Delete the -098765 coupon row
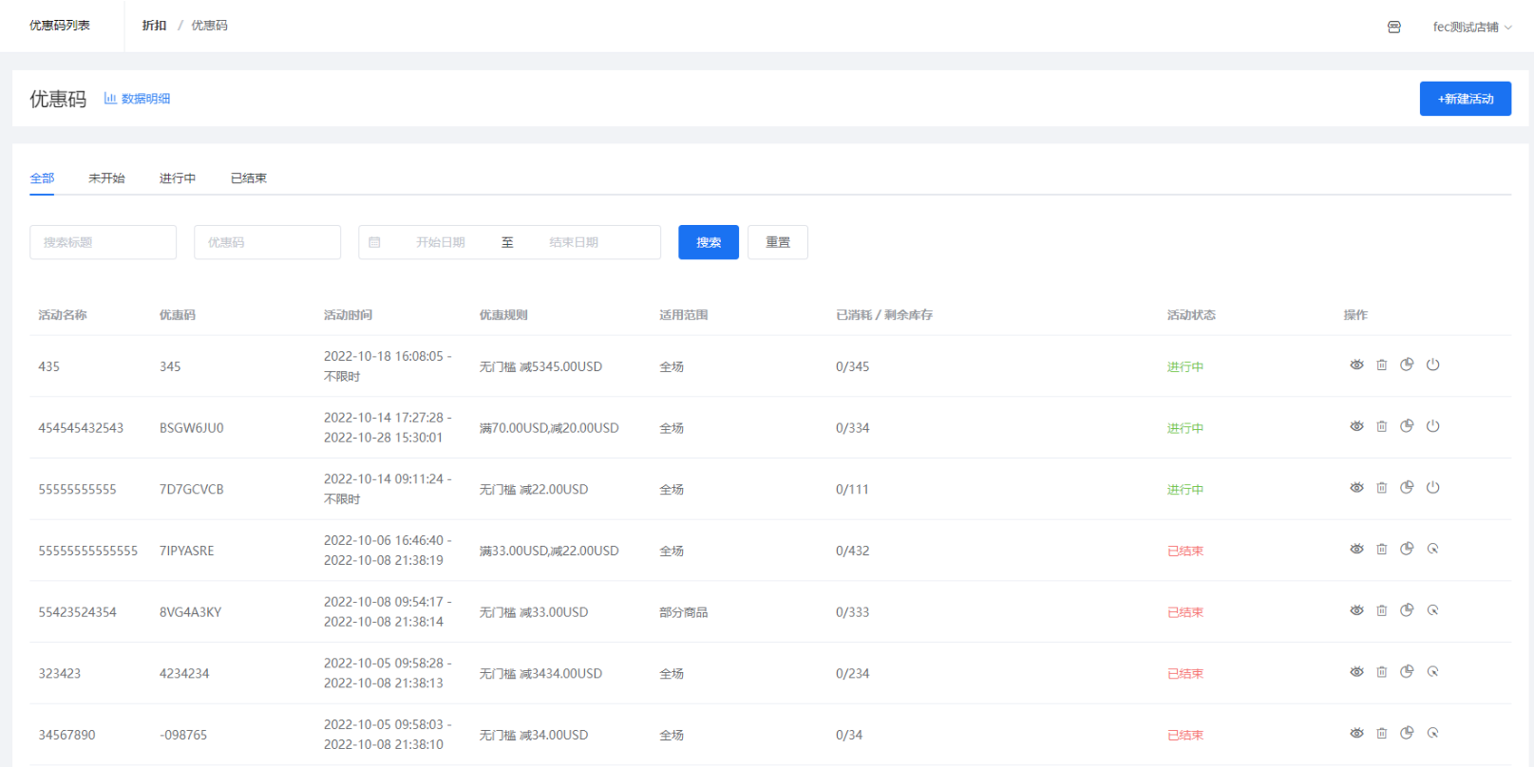This screenshot has height=767, width=1534. pyautogui.click(x=1382, y=734)
